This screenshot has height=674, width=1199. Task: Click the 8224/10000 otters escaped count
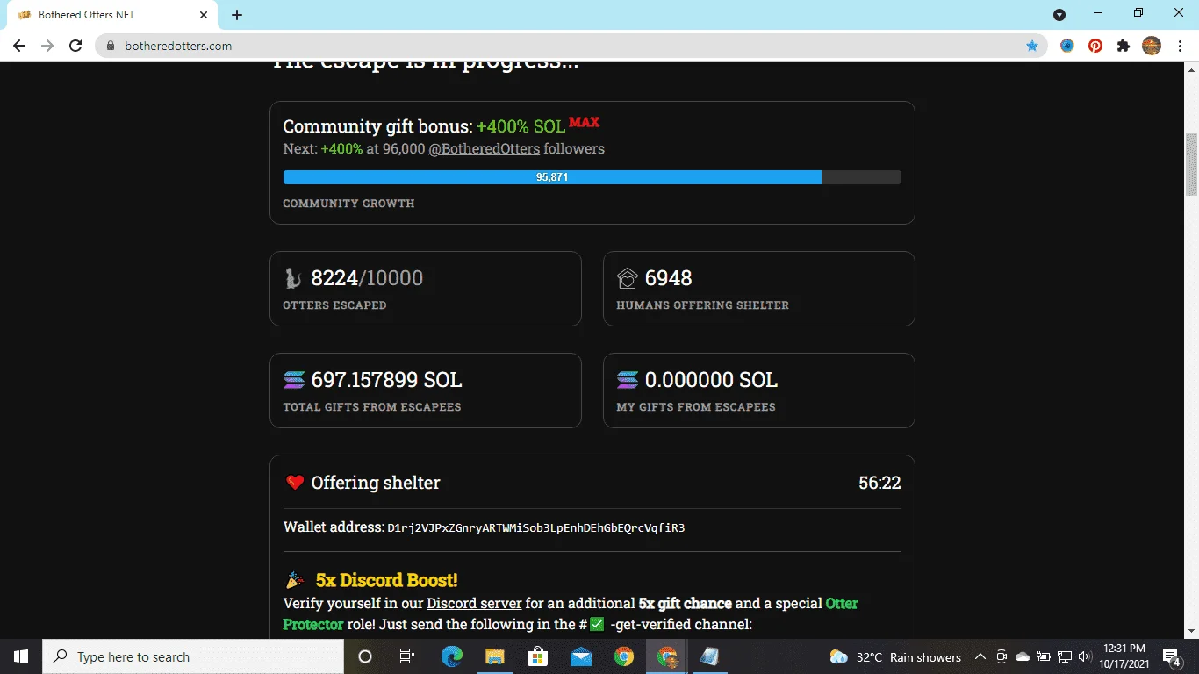pos(367,278)
